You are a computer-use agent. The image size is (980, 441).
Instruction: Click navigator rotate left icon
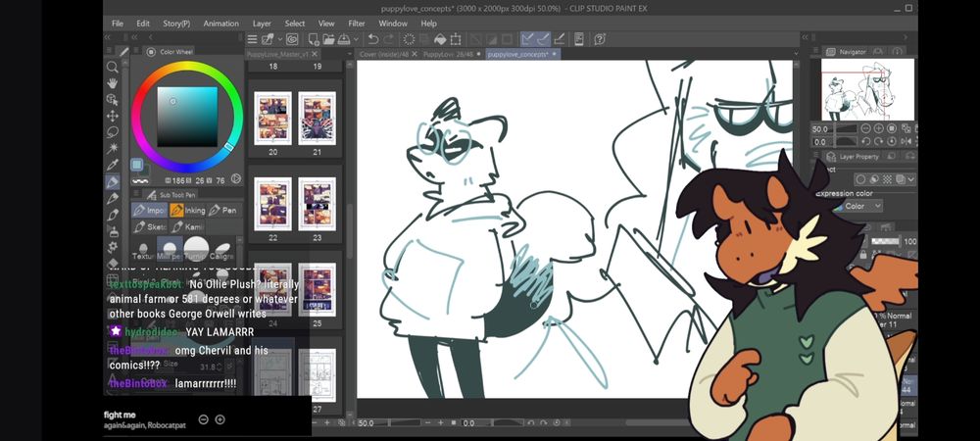click(865, 142)
